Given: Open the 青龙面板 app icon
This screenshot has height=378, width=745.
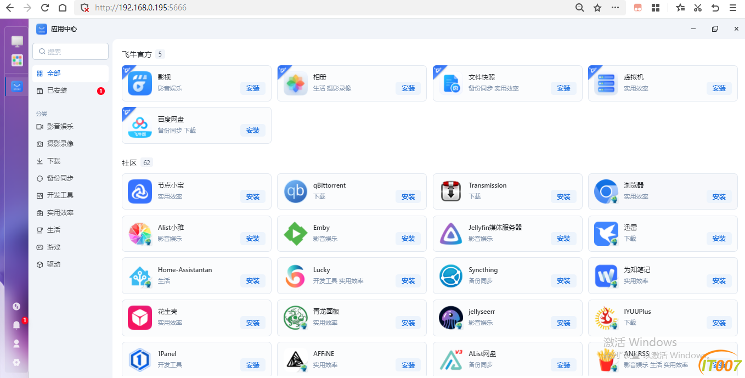Looking at the screenshot, I should point(296,318).
